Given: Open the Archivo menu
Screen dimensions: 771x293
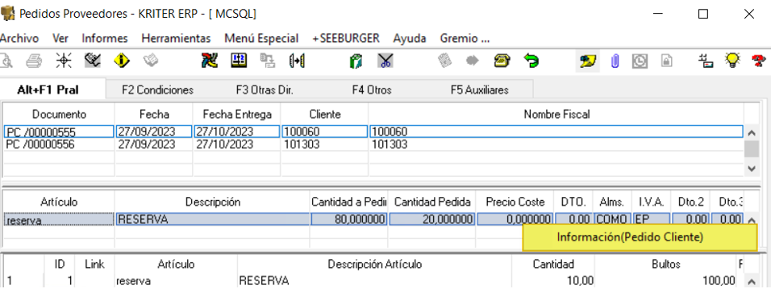Looking at the screenshot, I should (x=19, y=39).
